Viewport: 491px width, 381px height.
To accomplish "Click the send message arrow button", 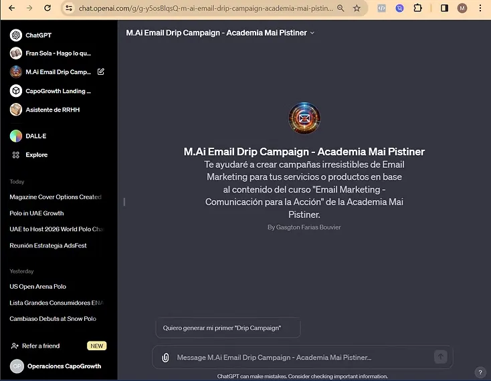I will [x=441, y=356].
